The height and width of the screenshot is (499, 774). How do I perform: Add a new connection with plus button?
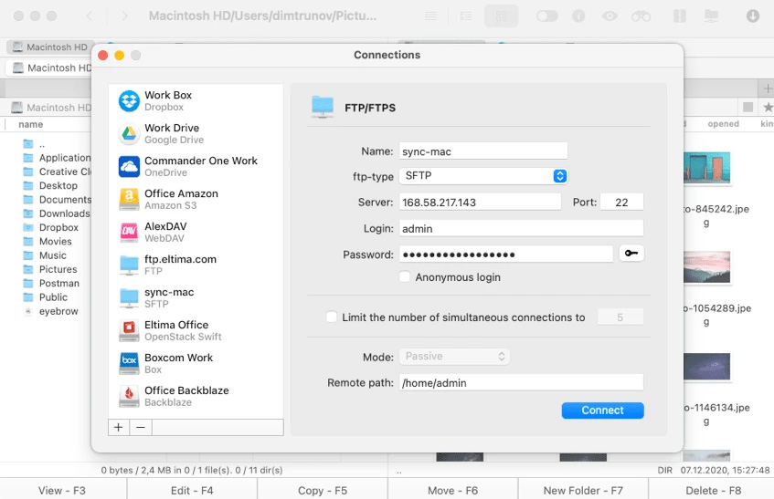(x=119, y=427)
